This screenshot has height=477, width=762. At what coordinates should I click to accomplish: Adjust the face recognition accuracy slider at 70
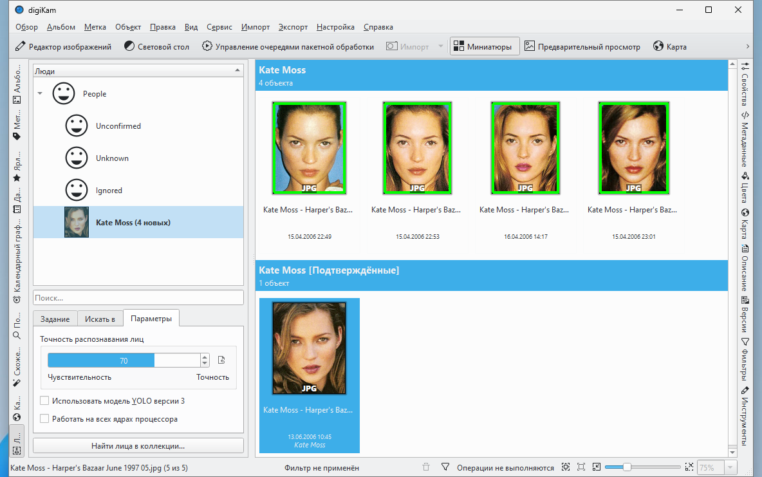click(x=124, y=360)
